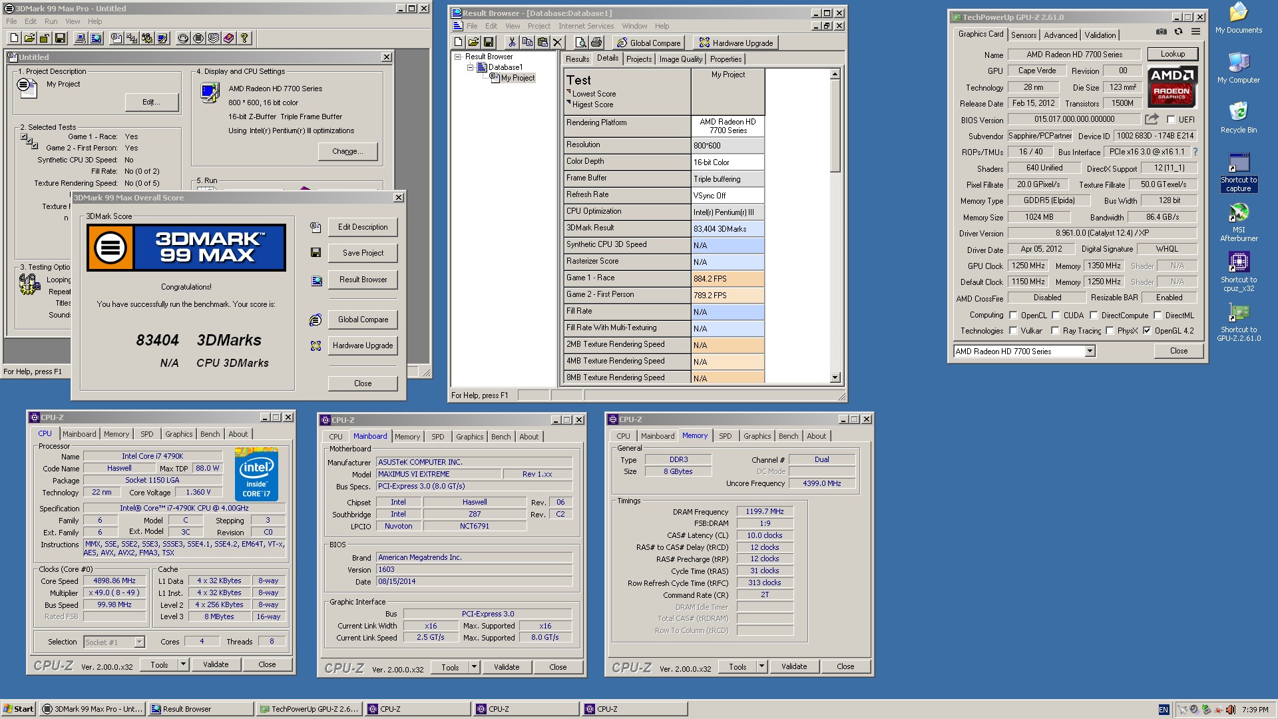1278x719 pixels.
Task: Click the Delete X icon in Result Browser toolbar
Action: (x=558, y=43)
